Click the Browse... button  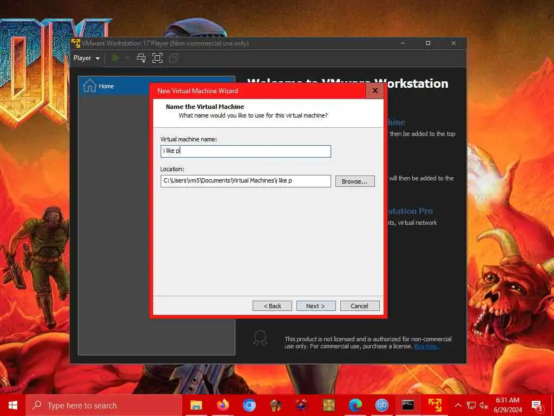pyautogui.click(x=355, y=181)
